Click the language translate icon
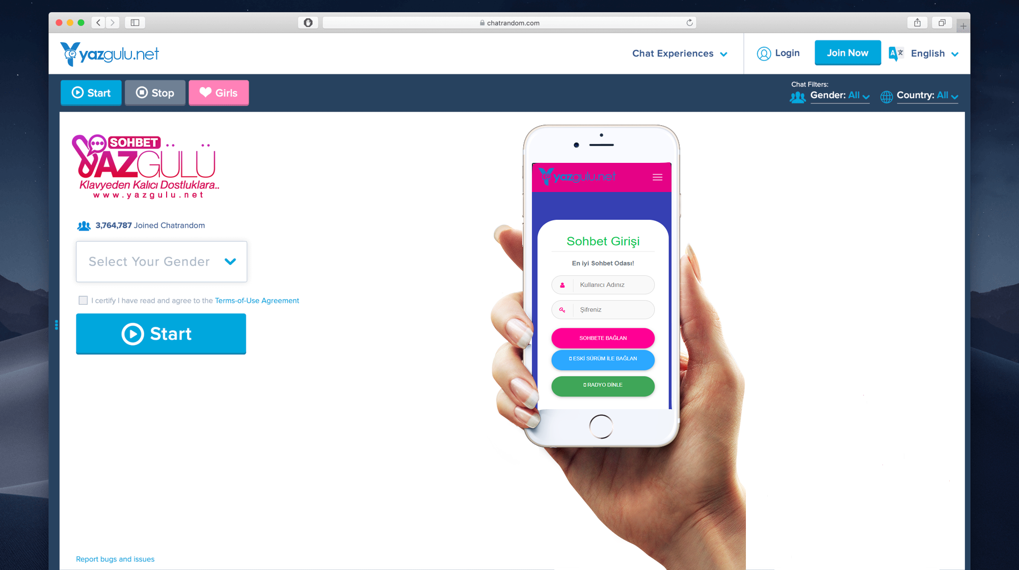The height and width of the screenshot is (570, 1019). pos(897,53)
